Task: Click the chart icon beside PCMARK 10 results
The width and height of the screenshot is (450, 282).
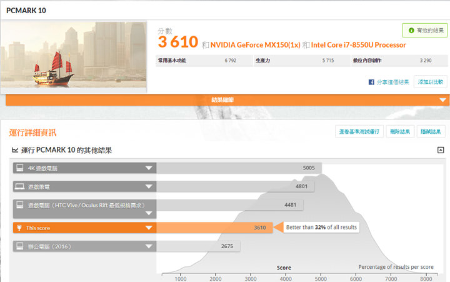Action: tap(15, 151)
